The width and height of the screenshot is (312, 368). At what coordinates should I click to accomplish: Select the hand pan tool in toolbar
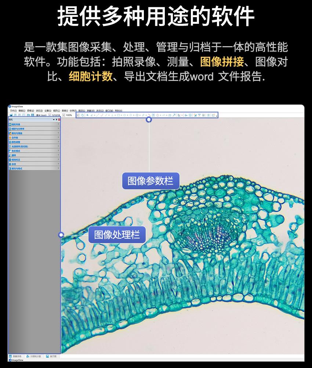(x=83, y=115)
